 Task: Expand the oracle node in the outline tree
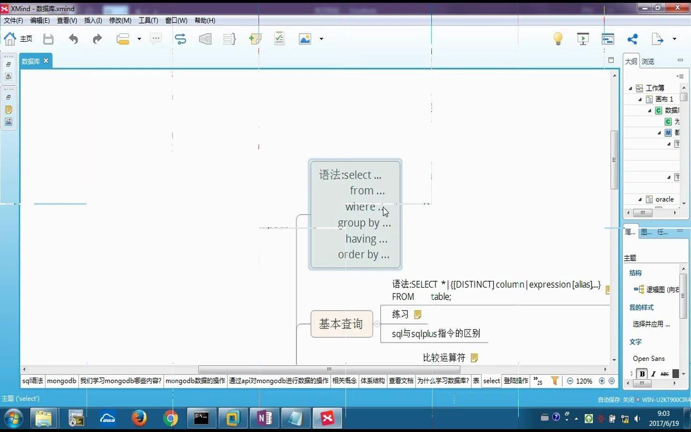click(x=639, y=199)
